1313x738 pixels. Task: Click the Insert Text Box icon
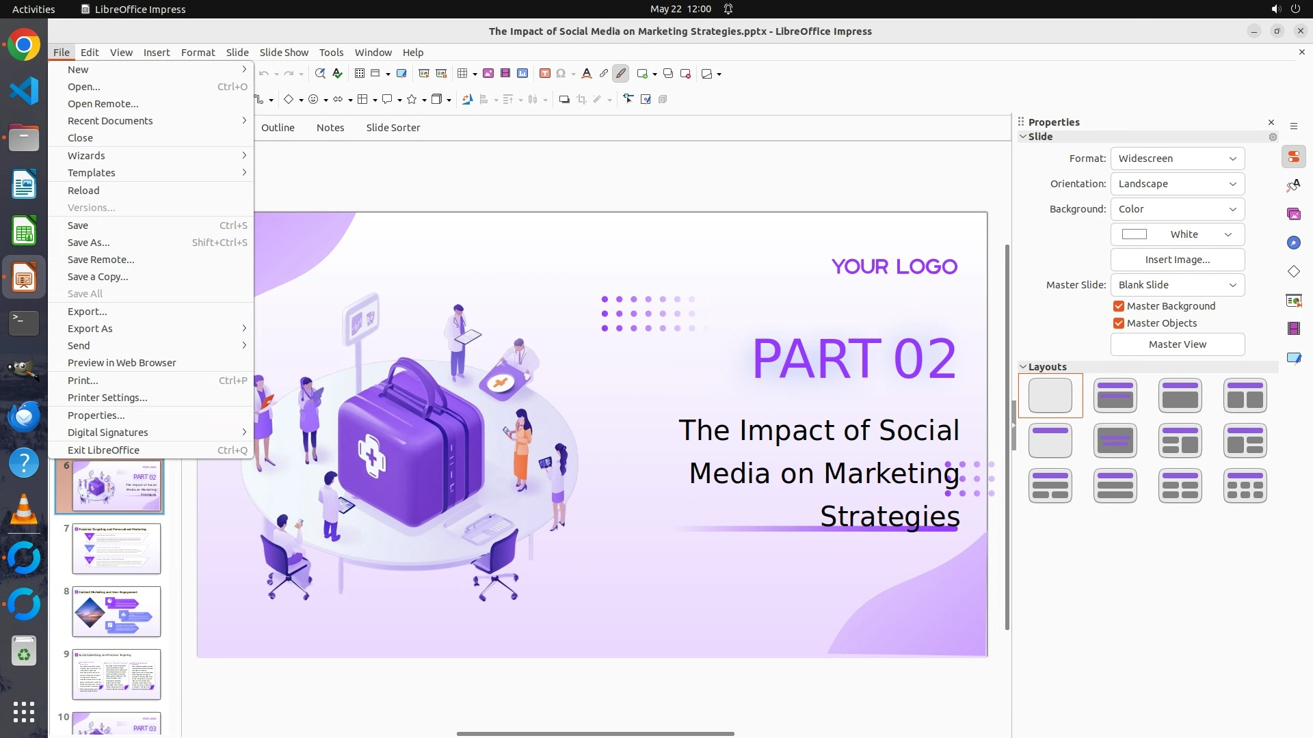pyautogui.click(x=545, y=74)
